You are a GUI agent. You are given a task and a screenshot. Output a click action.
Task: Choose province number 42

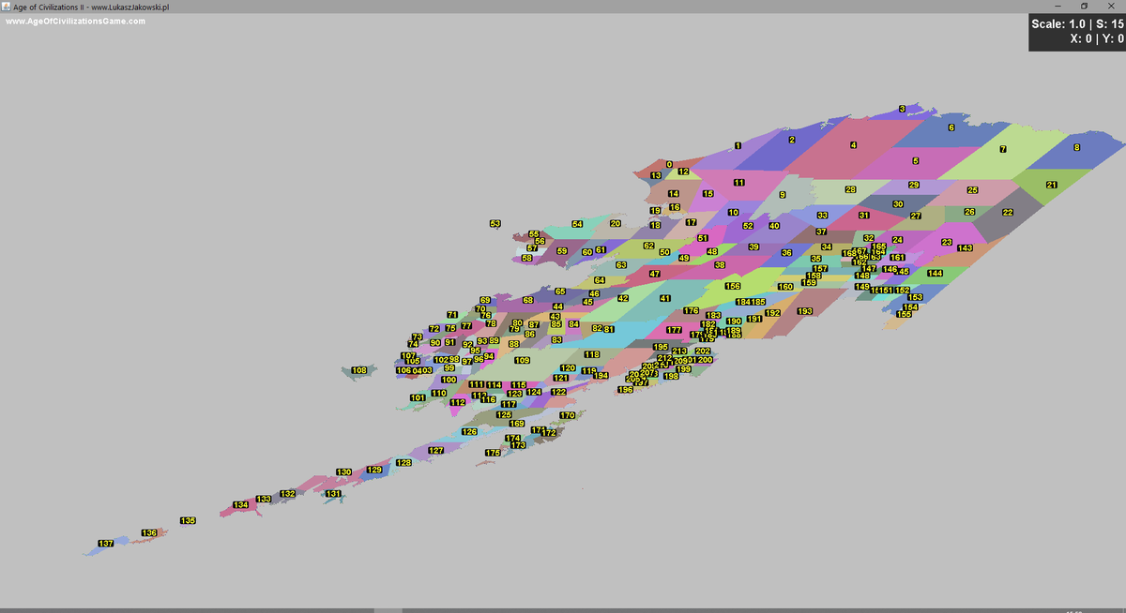point(623,298)
